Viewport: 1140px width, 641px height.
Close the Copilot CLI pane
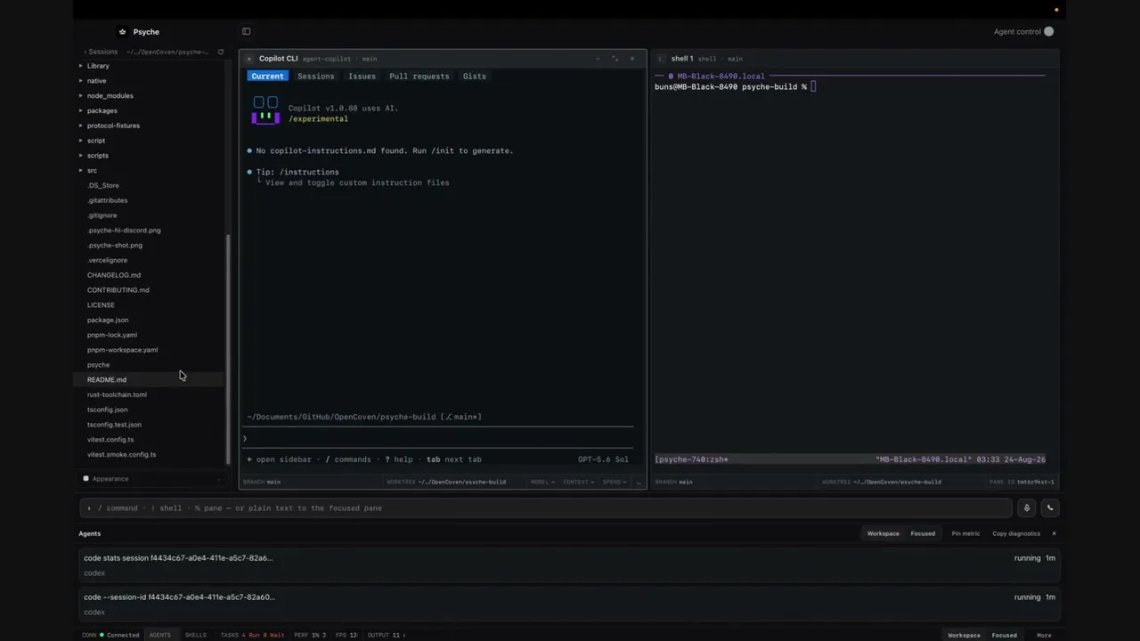click(632, 59)
